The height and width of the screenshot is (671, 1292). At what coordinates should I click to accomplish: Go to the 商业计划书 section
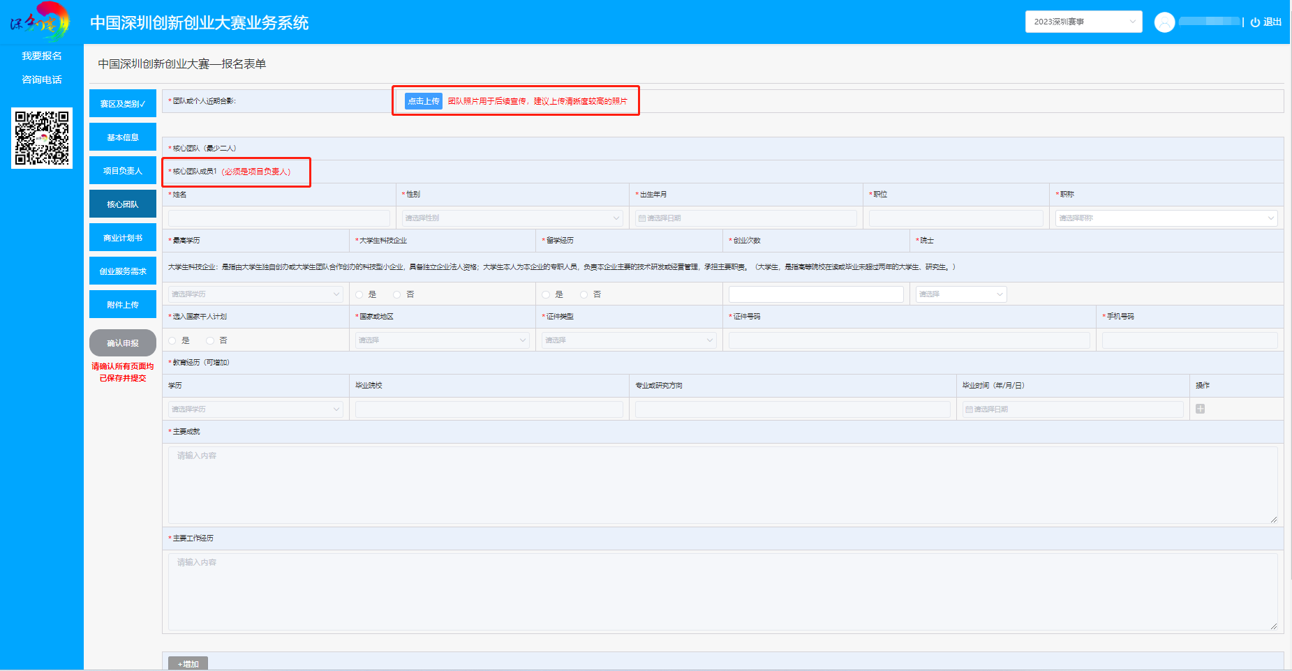coord(123,238)
